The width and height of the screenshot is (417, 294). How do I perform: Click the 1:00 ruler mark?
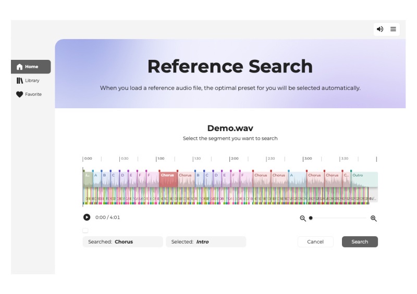161,159
